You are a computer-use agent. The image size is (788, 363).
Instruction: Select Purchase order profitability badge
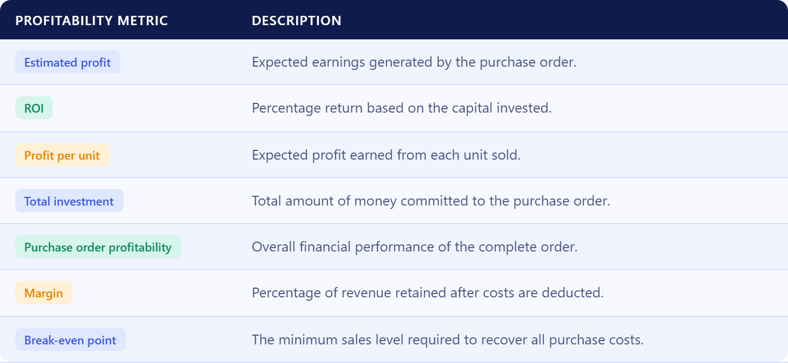99,247
